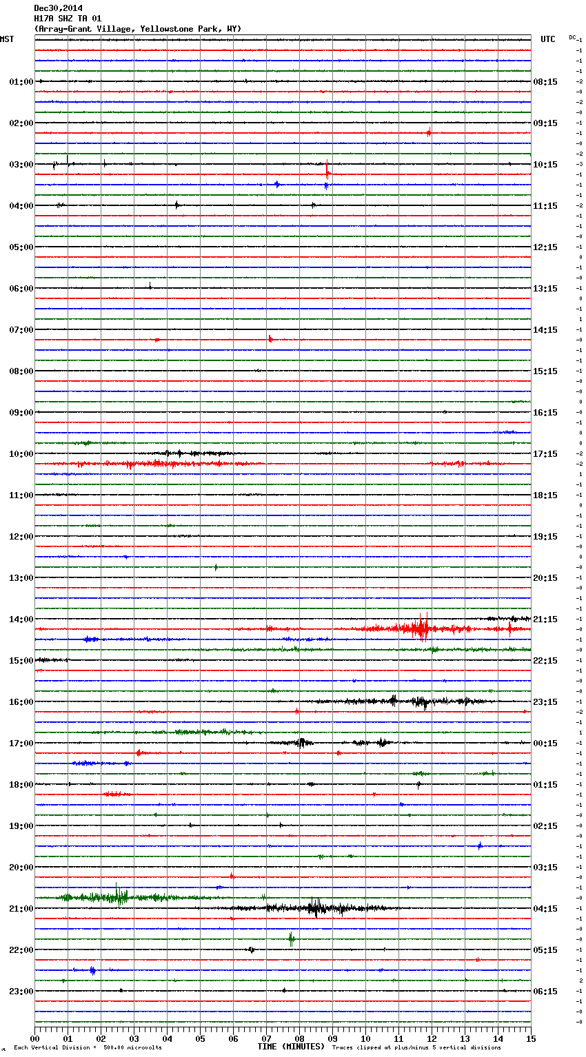Click the bottom-axis minute tick label "15"
586x1057 pixels.
[x=530, y=1038]
